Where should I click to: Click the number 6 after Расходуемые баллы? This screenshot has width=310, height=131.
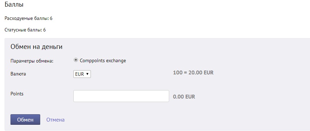click(51, 19)
